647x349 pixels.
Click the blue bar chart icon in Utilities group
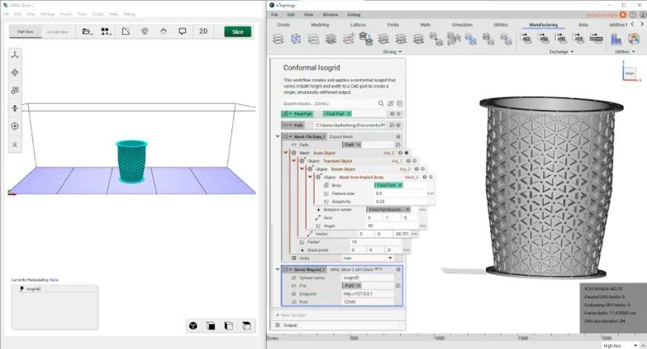tap(616, 39)
